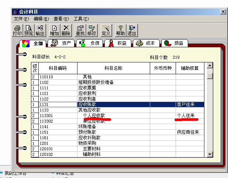
Task: Click the 120102 code cell
Action: 58,154
